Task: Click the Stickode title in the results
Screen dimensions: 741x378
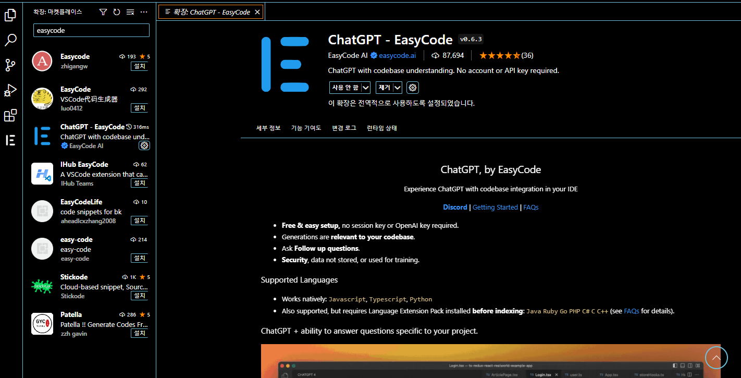Action: click(74, 277)
